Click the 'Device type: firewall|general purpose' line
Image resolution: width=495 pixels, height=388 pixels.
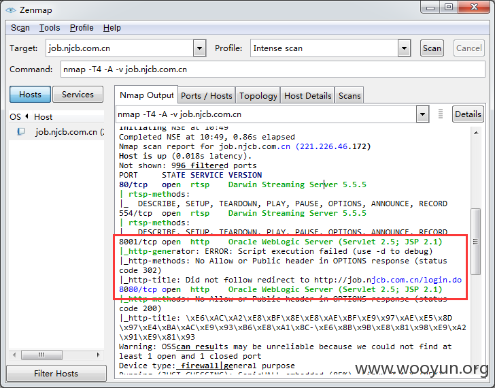pyautogui.click(x=207, y=366)
